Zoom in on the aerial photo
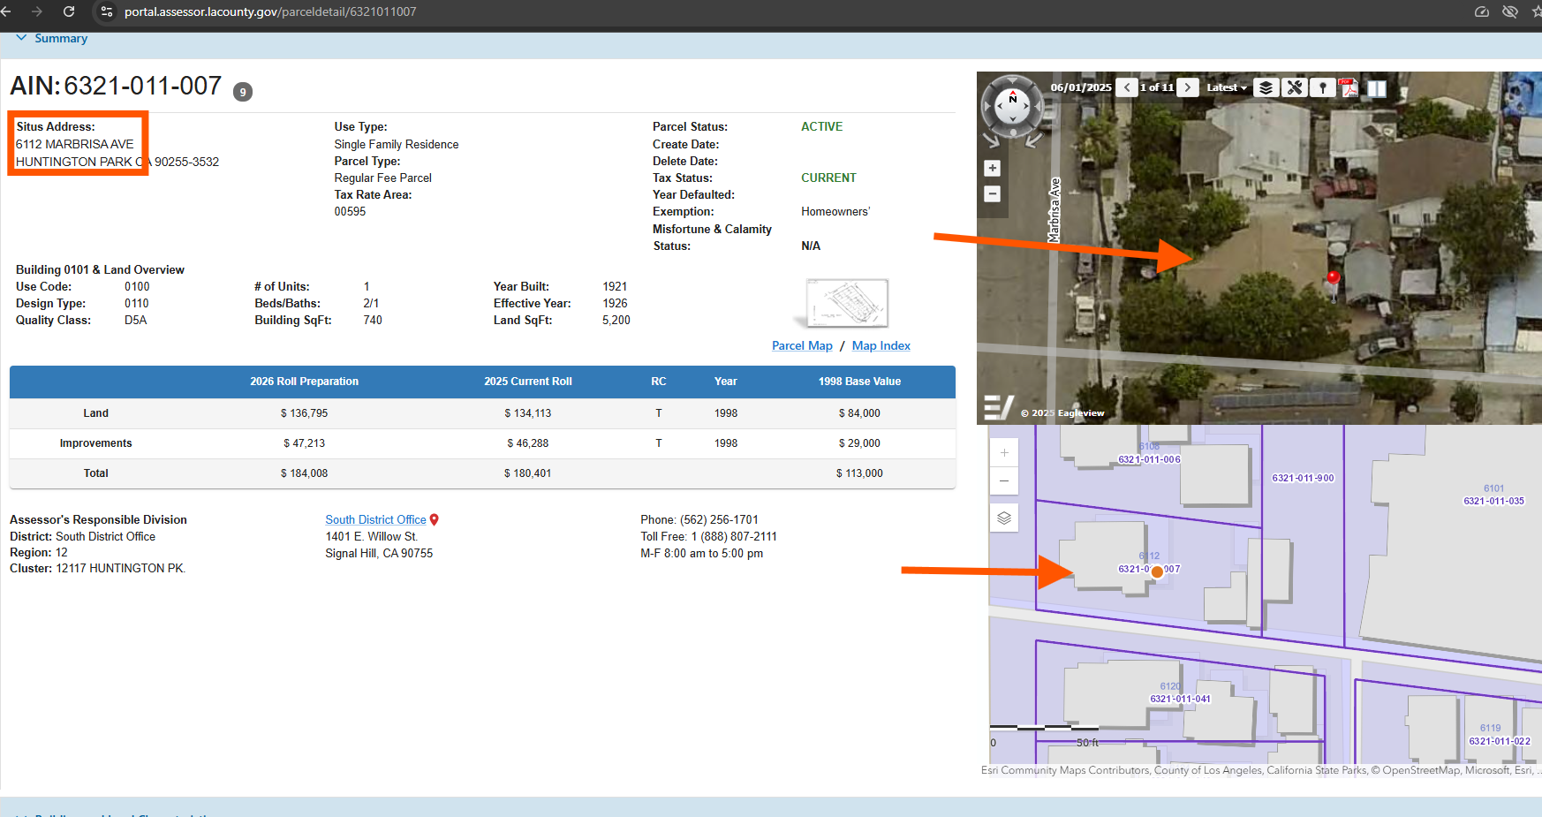This screenshot has width=1542, height=817. click(x=993, y=168)
